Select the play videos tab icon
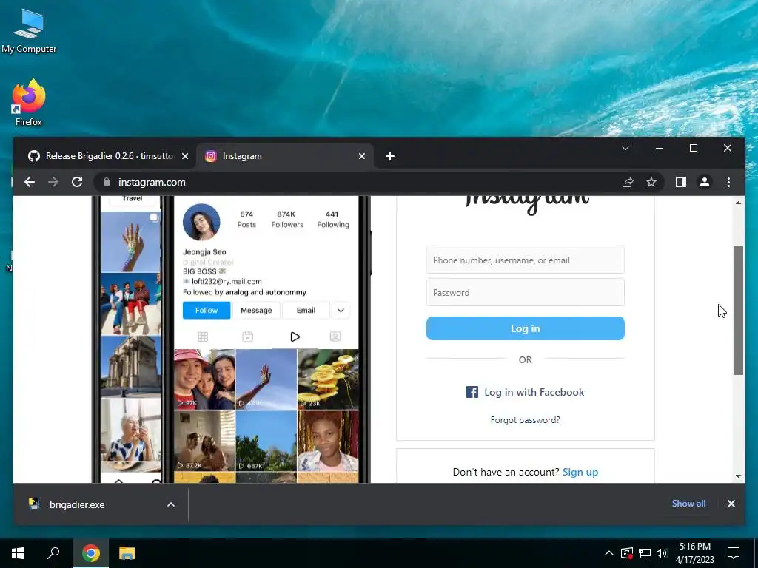 pyautogui.click(x=295, y=337)
